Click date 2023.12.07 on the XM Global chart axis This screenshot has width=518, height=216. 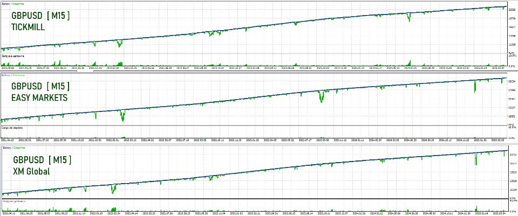click(x=341, y=214)
